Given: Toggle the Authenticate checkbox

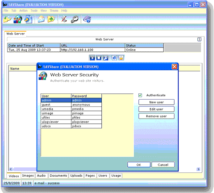Looking at the screenshot, I should tap(140, 95).
